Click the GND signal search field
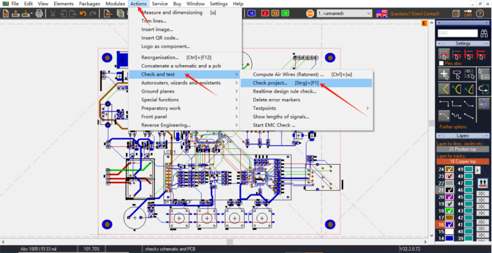The height and width of the screenshot is (253, 492). (x=458, y=33)
